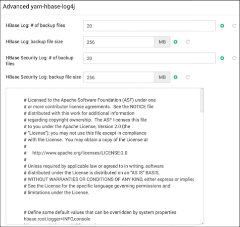Click line '# See the License for the specific language'
This screenshot has height=227, width=240.
(x=97, y=186)
